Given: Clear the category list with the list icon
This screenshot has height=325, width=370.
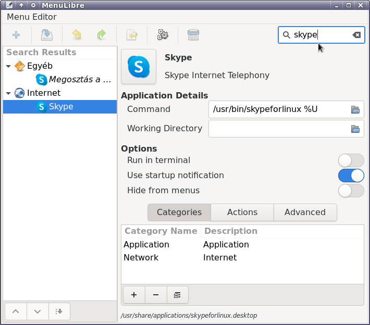Looking at the screenshot, I should (x=178, y=295).
